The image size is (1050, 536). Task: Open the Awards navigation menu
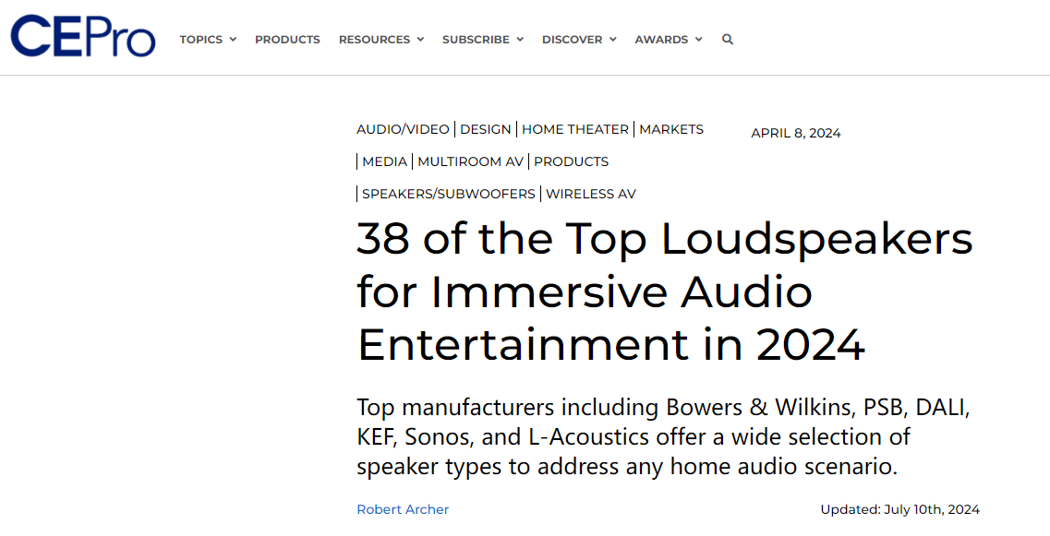tap(668, 40)
